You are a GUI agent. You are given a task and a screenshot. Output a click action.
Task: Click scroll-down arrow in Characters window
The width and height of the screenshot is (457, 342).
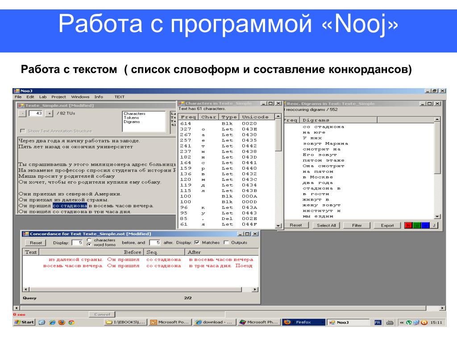(x=278, y=226)
